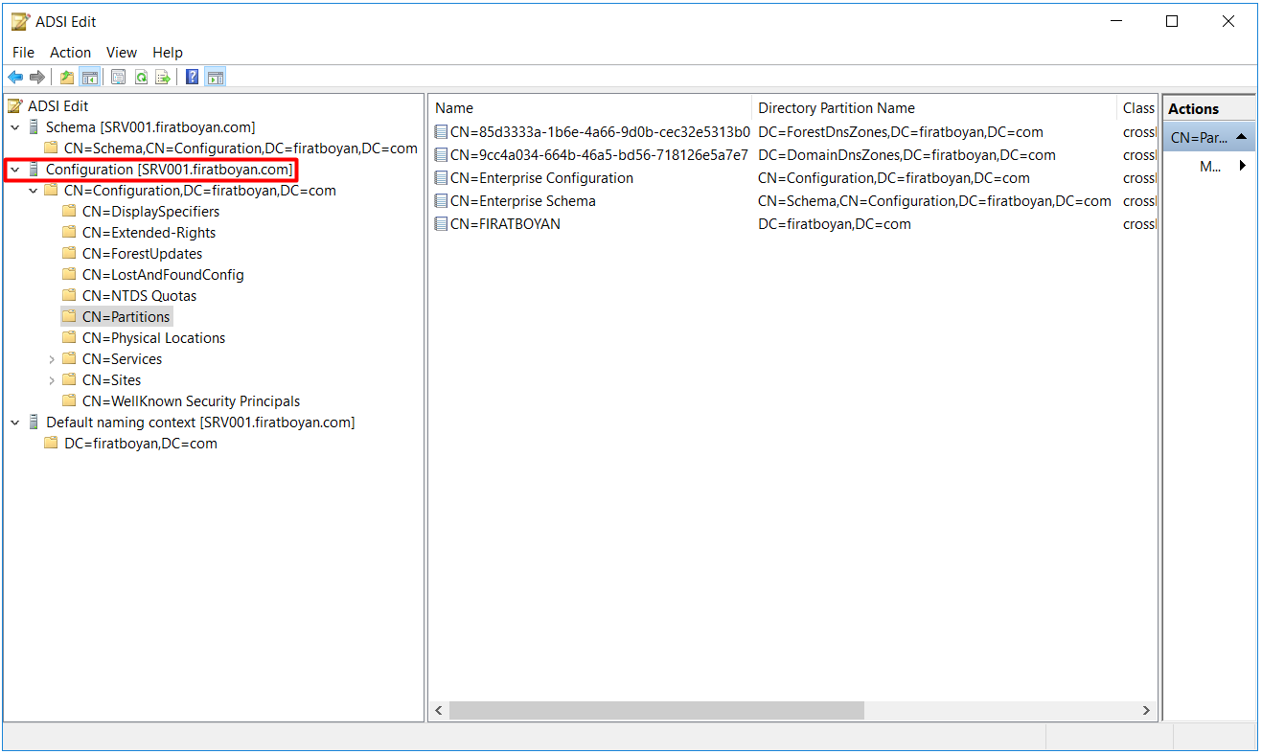Select CN=Schema,CN=Configuration,DC=firatboyan,DC=com tree item
The height and width of the screenshot is (754, 1262).
click(x=241, y=149)
